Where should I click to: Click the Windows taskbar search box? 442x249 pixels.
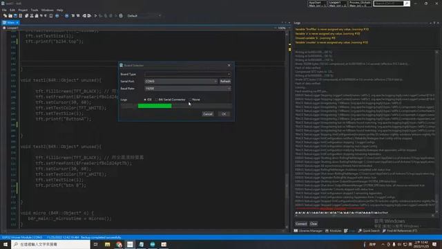tap(50, 244)
